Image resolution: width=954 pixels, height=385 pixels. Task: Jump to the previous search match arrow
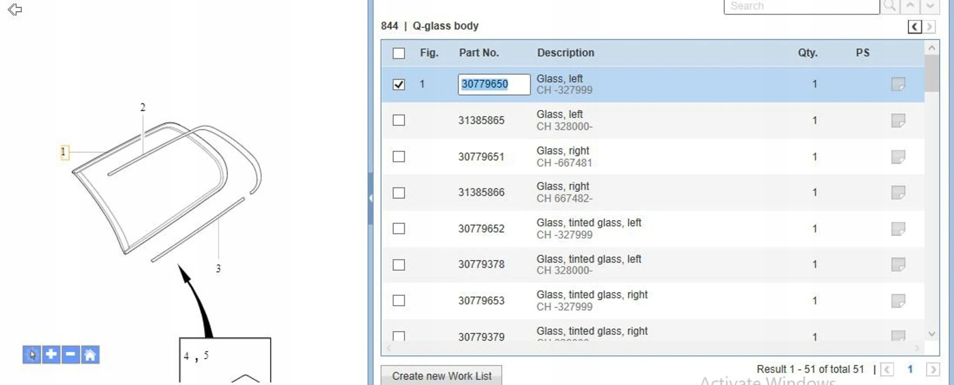910,6
